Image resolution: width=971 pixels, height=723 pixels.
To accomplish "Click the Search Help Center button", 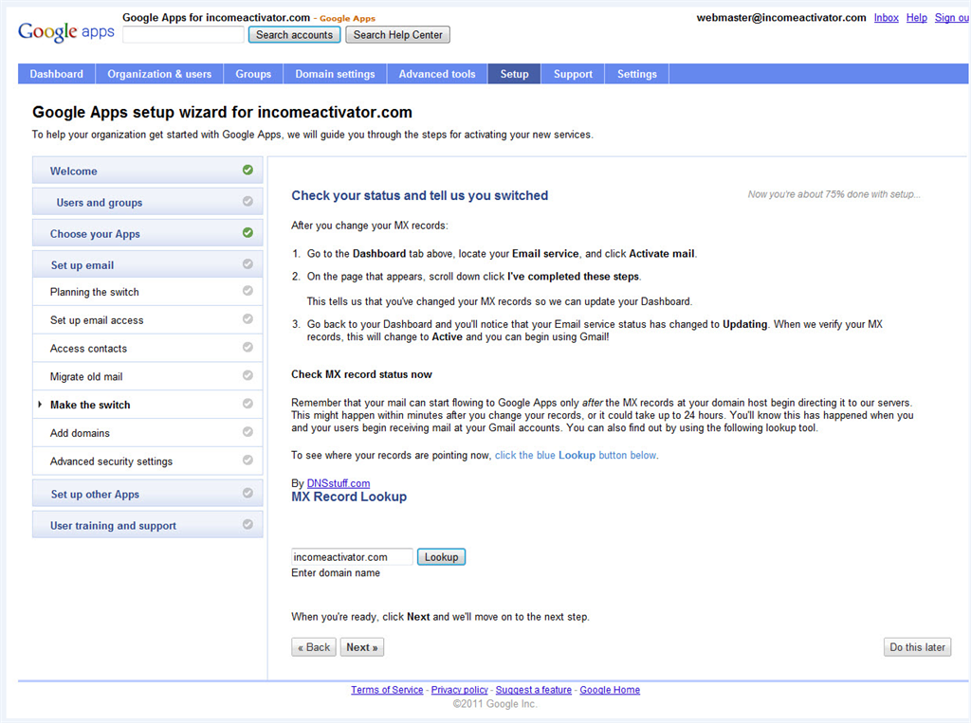I will pos(397,35).
